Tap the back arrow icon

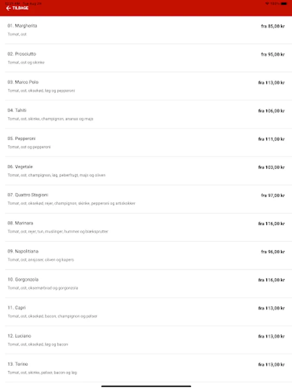point(8,8)
